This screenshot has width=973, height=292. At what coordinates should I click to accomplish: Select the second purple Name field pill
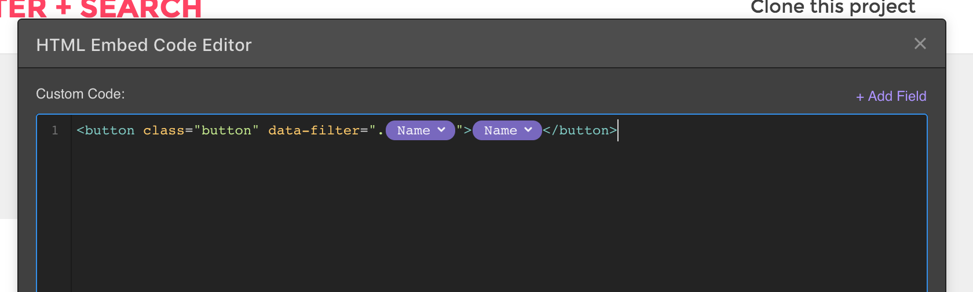[x=507, y=130]
